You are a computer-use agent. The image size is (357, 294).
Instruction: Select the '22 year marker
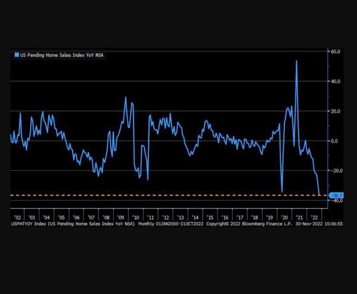pyautogui.click(x=314, y=218)
